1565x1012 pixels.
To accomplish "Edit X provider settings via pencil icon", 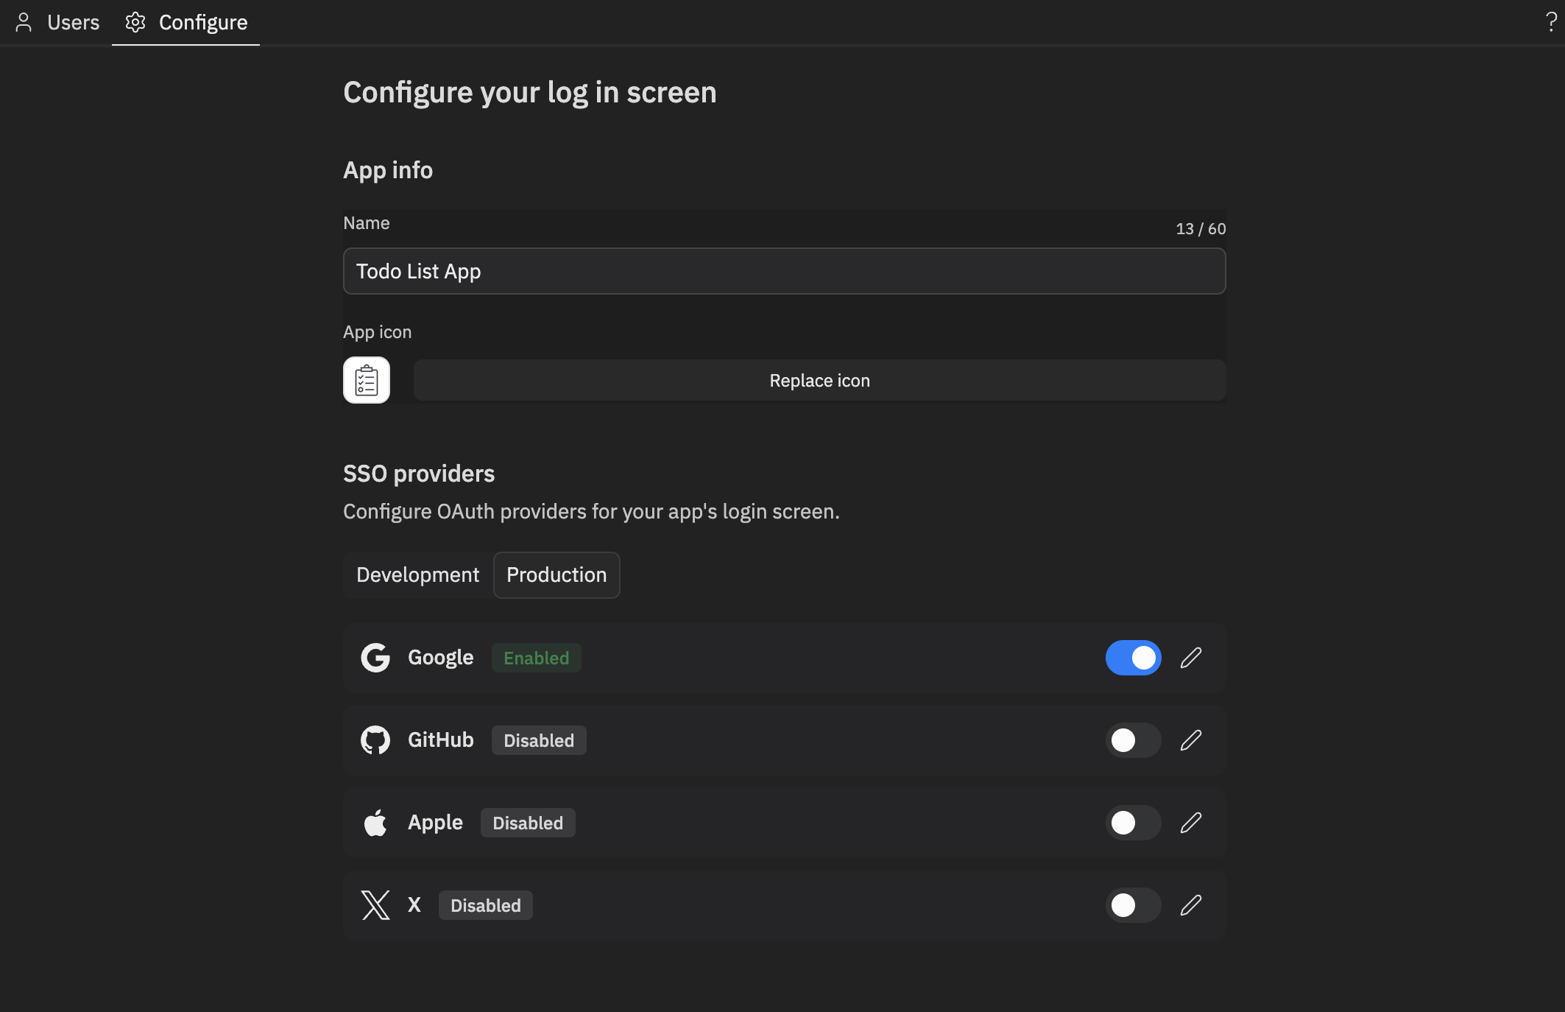I will click(1191, 905).
